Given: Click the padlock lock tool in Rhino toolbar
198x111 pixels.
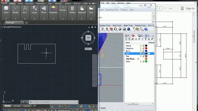Looking at the screenshot, I should click(107, 29).
